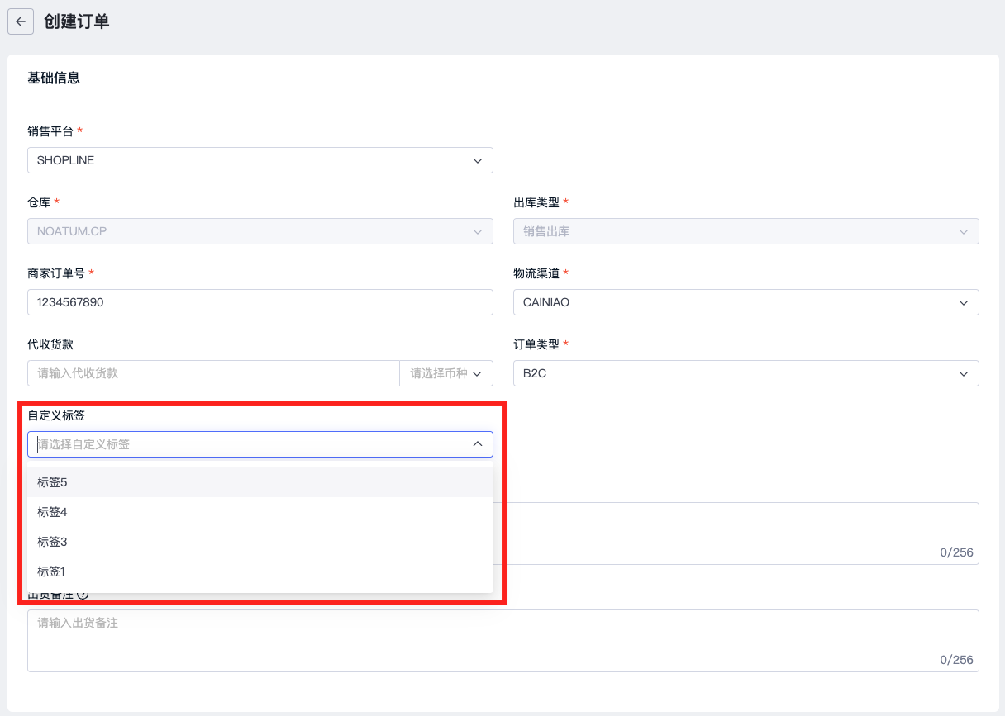Select 标签4 from the list
1005x716 pixels.
click(260, 512)
